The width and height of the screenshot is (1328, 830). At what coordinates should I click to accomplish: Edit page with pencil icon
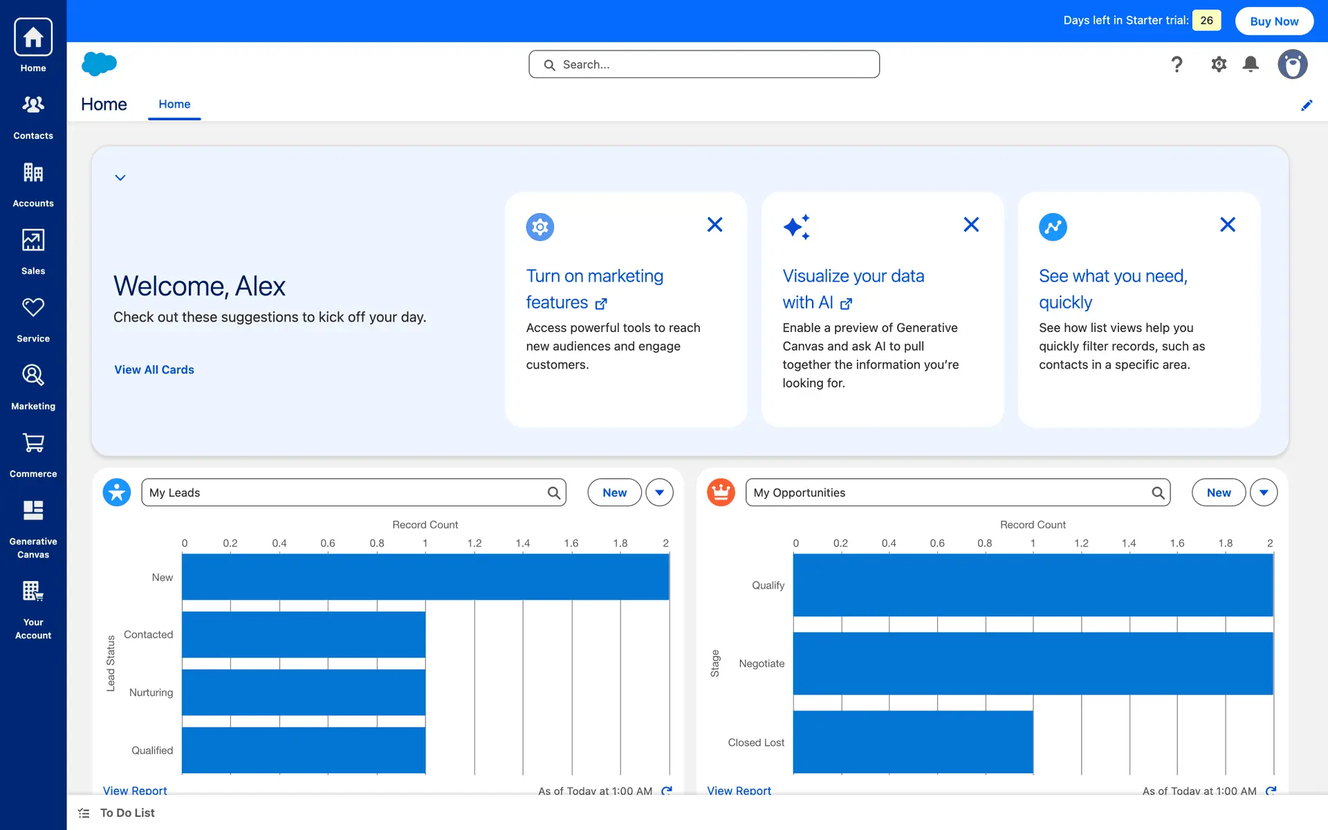[x=1307, y=105]
